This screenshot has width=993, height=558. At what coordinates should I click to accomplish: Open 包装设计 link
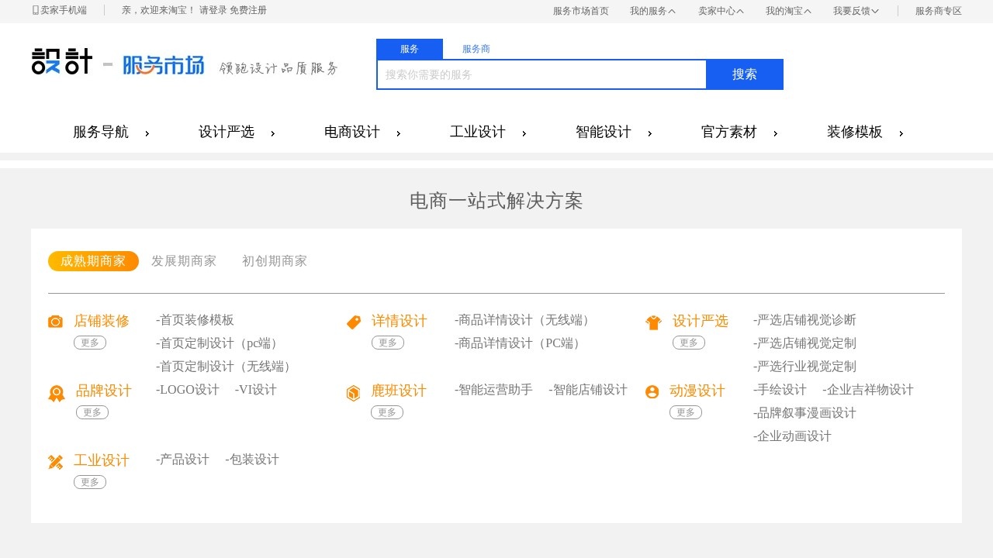click(252, 460)
